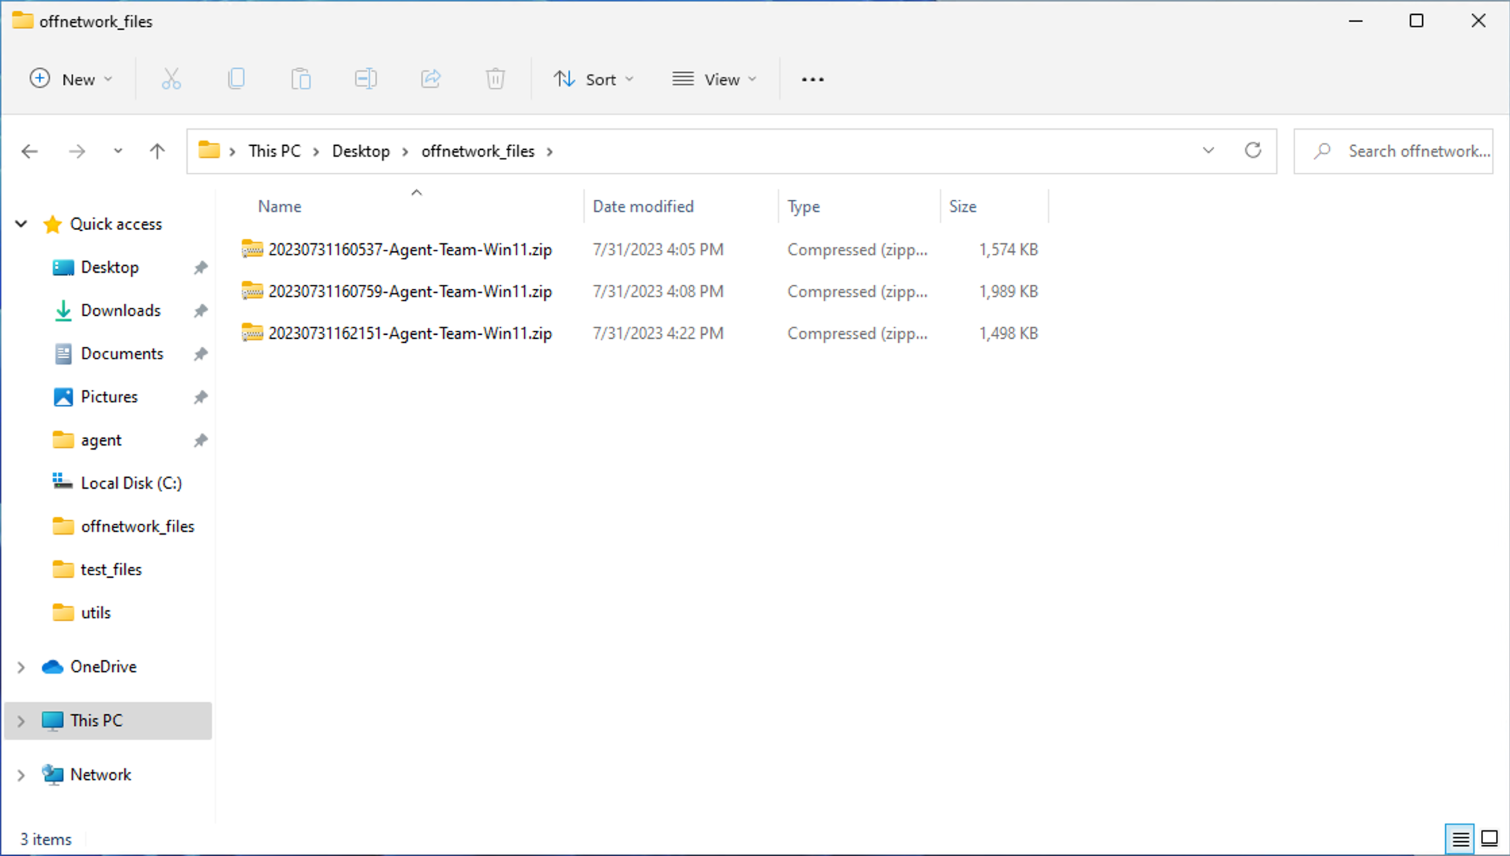Click the New button

coord(70,79)
